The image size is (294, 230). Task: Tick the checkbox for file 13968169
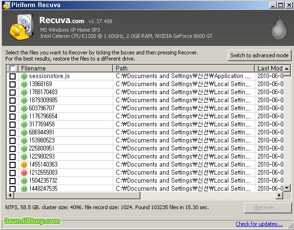click(x=13, y=84)
